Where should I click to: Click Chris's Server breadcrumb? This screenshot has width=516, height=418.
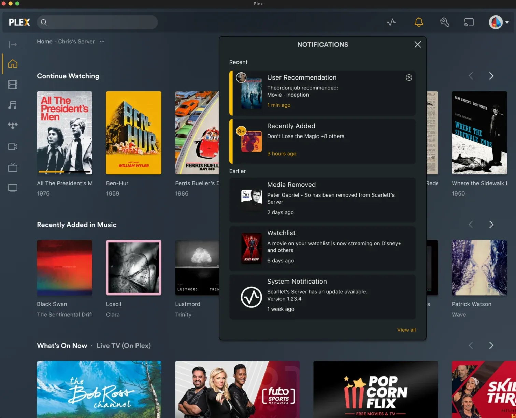click(76, 41)
